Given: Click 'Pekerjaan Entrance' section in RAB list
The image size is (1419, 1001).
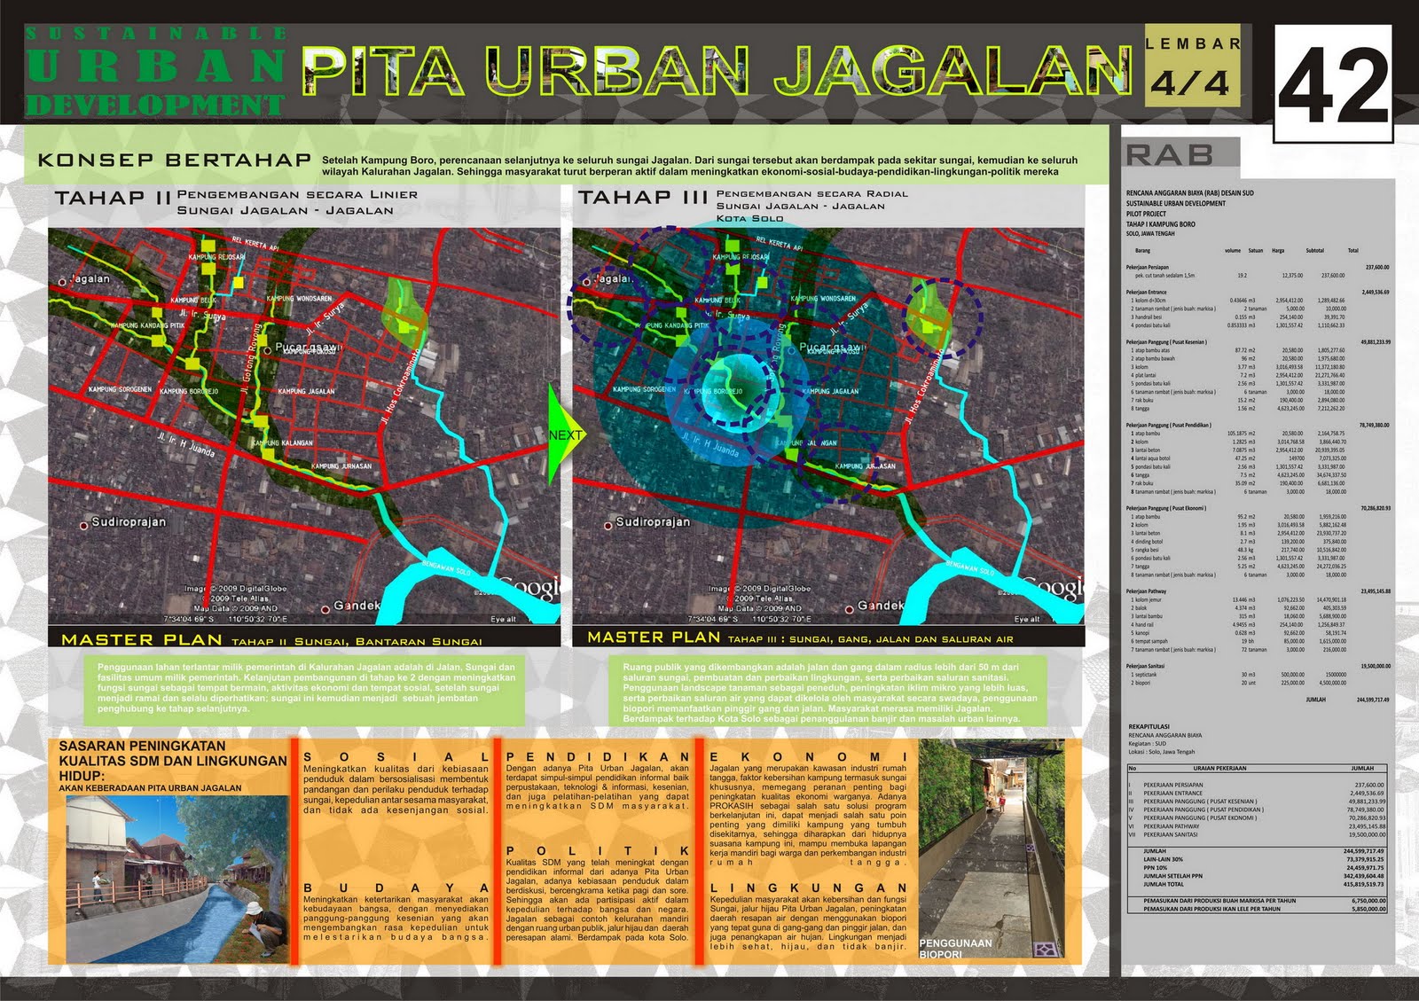Looking at the screenshot, I should tap(1147, 292).
